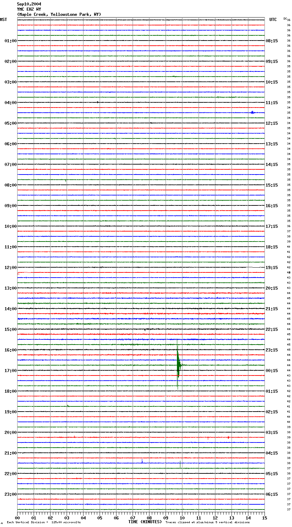Image resolution: width=292 pixels, height=527 pixels.
Task: Click the 04:15 UTC time label
Action: [272, 453]
